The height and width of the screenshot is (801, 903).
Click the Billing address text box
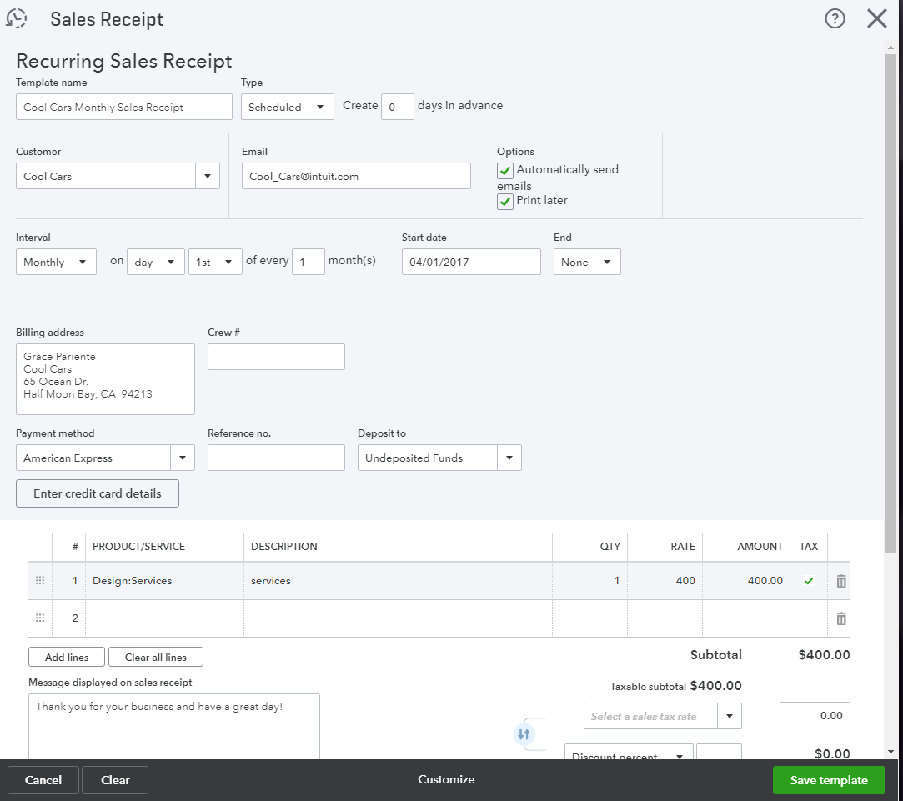105,379
